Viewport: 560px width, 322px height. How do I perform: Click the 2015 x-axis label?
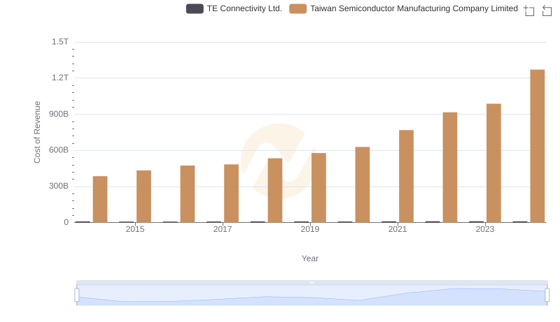135,229
